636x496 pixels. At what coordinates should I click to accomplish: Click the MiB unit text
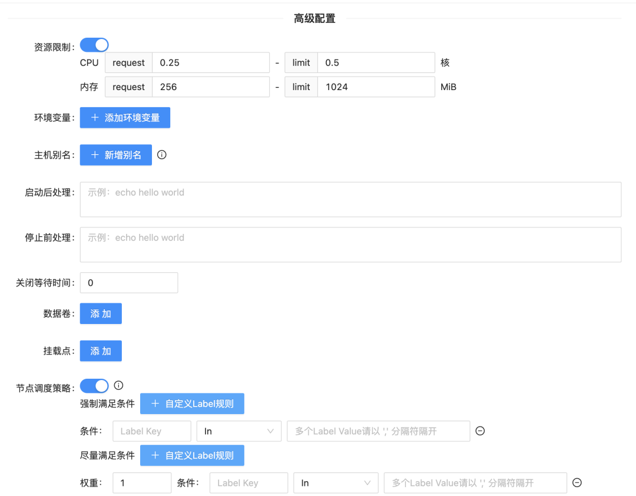pyautogui.click(x=448, y=87)
